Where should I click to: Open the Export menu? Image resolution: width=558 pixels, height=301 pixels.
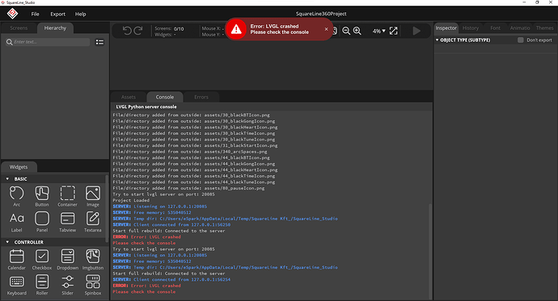(x=57, y=15)
